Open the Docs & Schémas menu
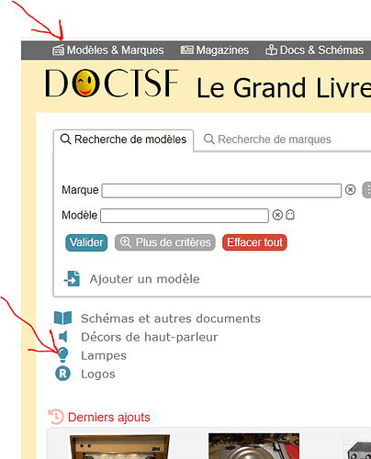 click(x=314, y=50)
